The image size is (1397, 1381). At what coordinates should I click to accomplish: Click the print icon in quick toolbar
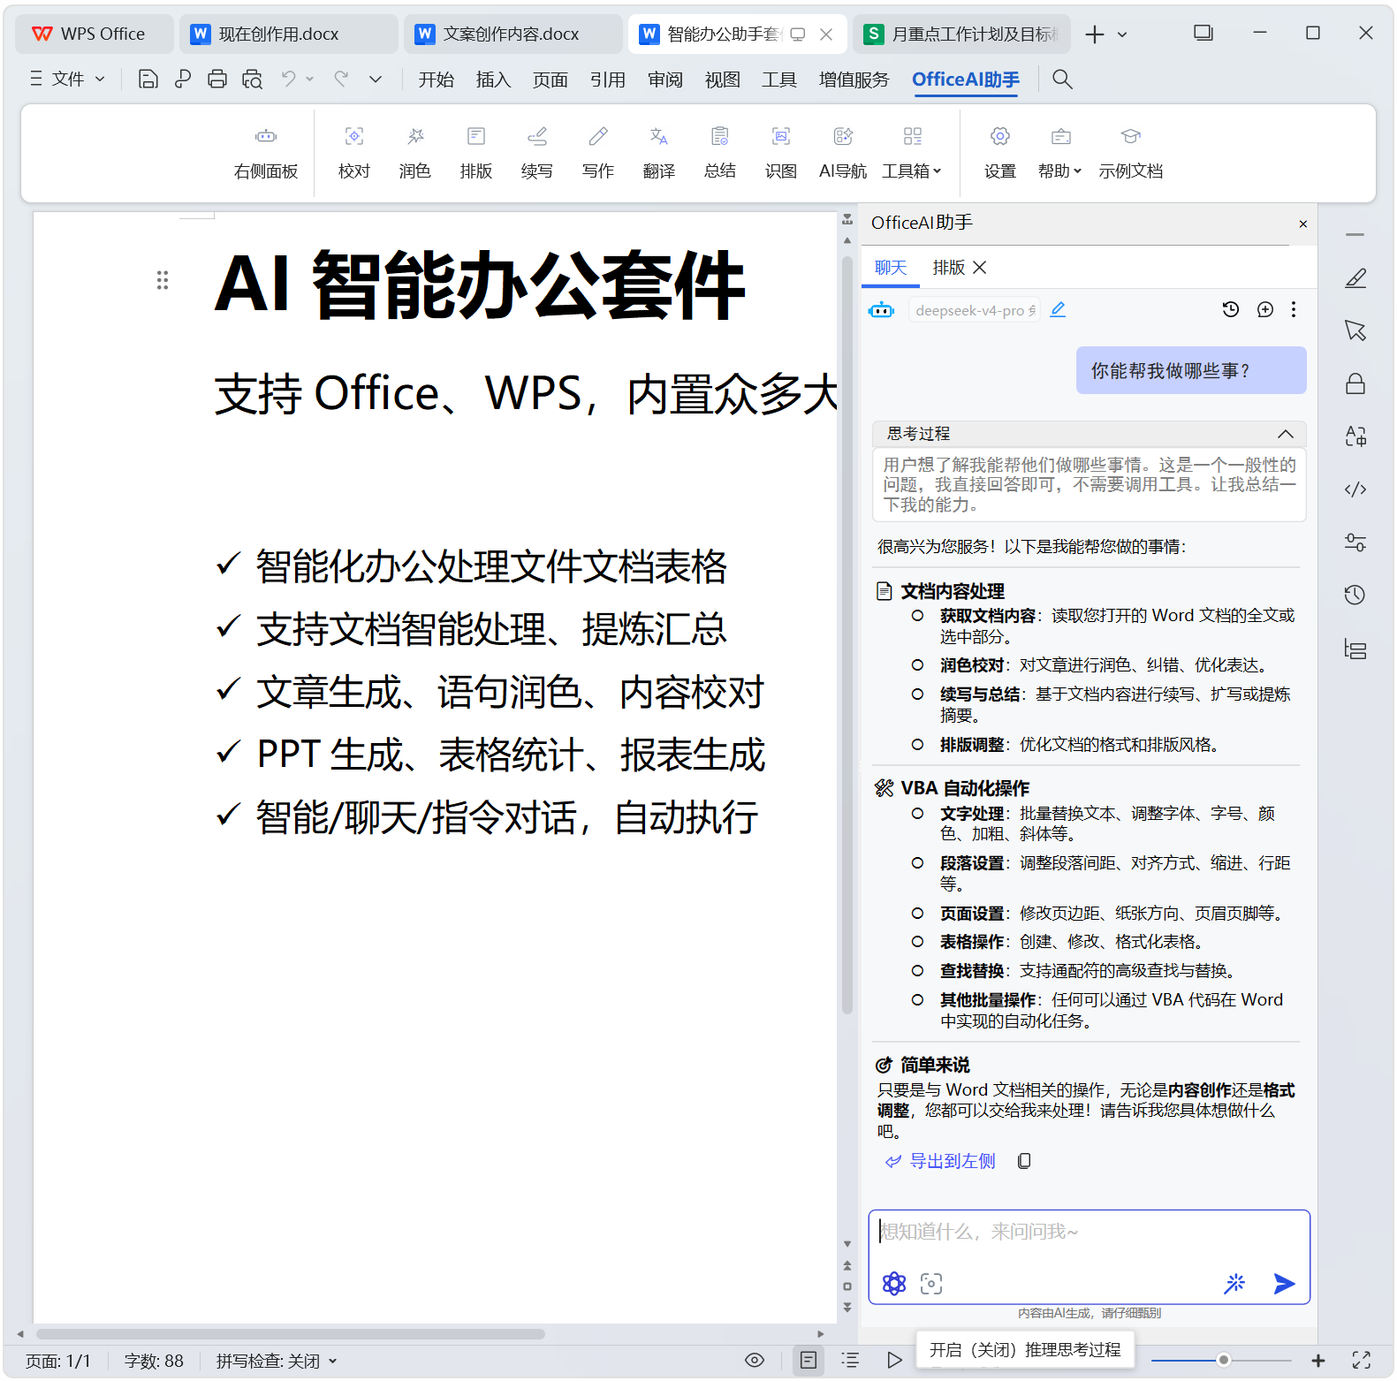pos(217,80)
